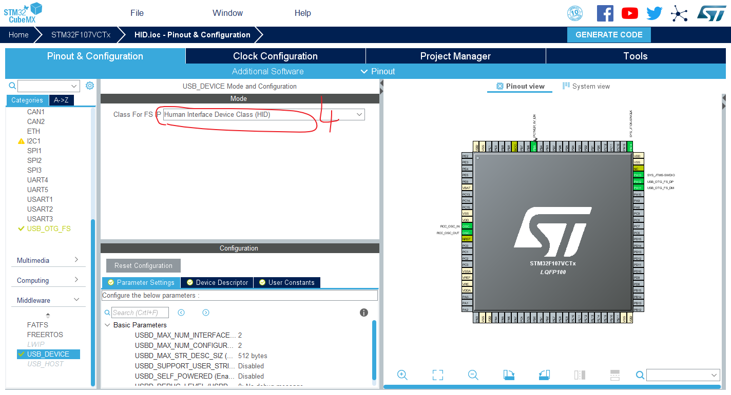Click the best-fit view icon
The height and width of the screenshot is (395, 731).
[x=438, y=375]
